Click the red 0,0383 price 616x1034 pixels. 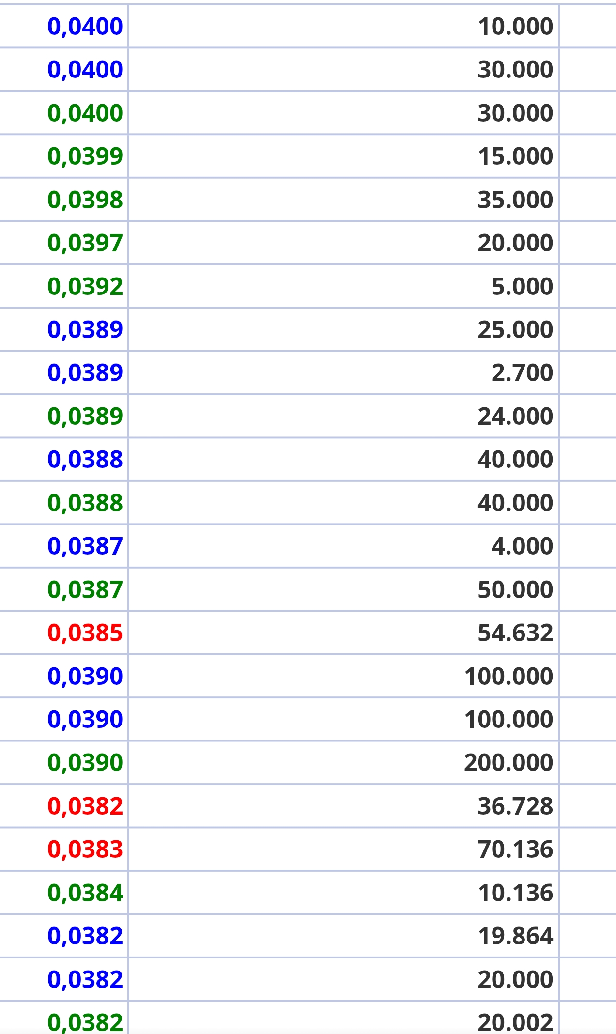(x=85, y=849)
